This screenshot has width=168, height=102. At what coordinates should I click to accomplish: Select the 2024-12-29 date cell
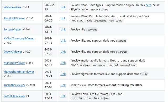[50, 96]
